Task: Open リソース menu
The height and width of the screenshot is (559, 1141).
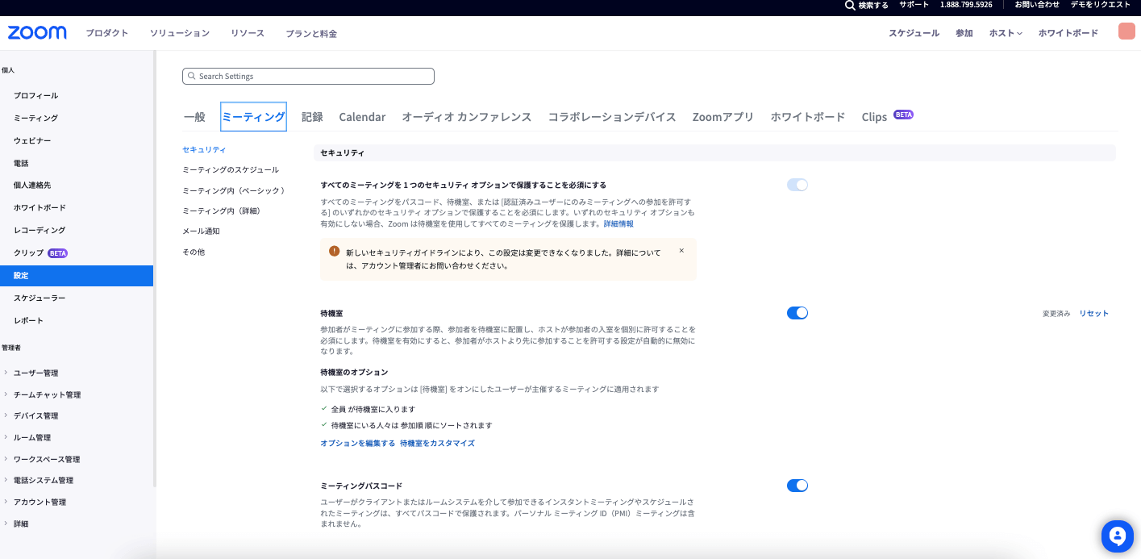Action: pyautogui.click(x=248, y=33)
